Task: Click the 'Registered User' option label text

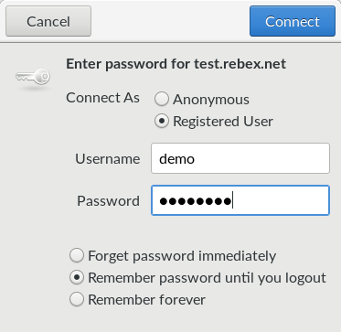Action: point(223,122)
